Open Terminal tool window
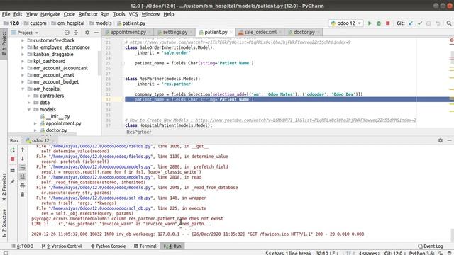 (x=145, y=246)
